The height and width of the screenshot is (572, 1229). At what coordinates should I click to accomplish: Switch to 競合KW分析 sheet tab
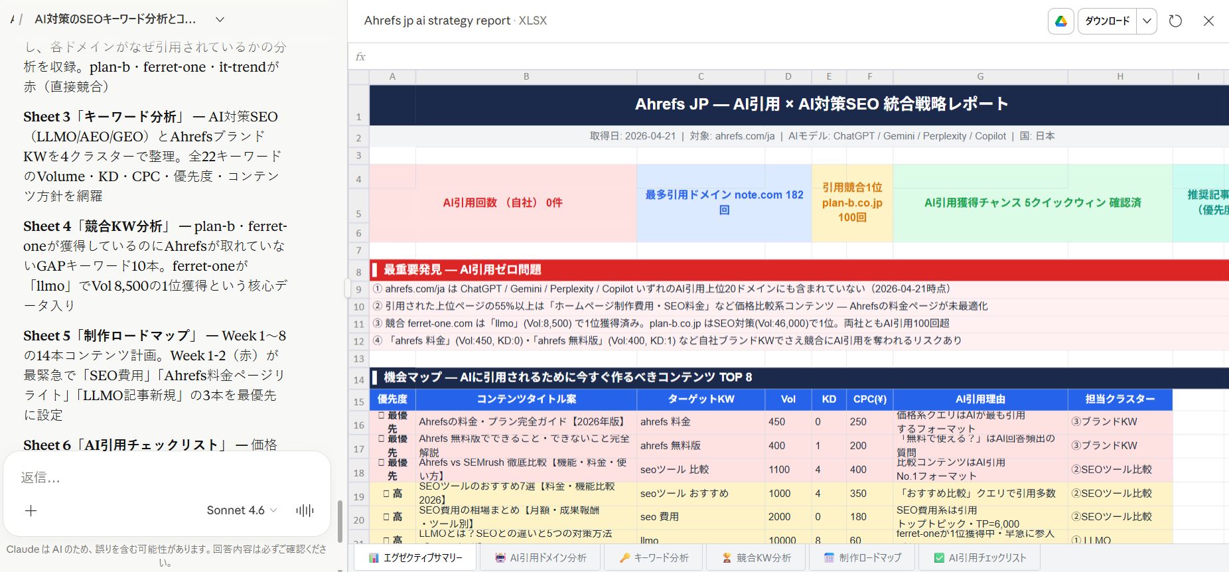point(757,558)
